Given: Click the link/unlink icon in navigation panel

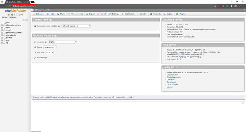Looking at the screenshot, I should point(27,20).
